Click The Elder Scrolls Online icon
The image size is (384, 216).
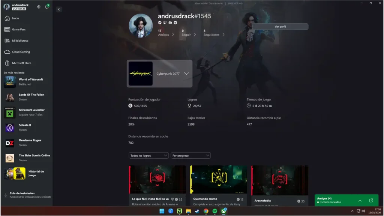coord(10,158)
